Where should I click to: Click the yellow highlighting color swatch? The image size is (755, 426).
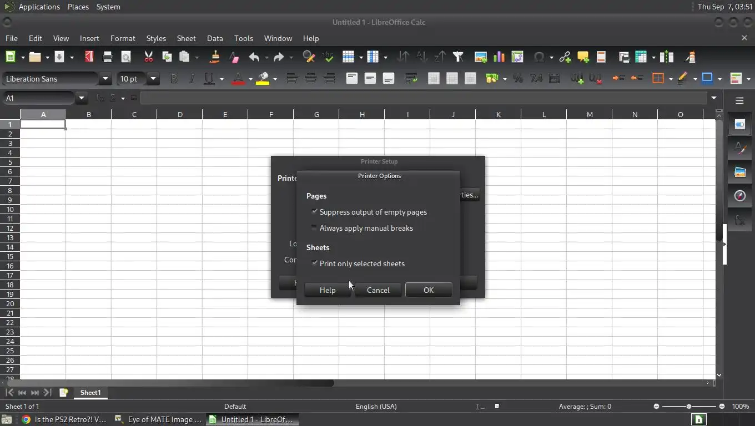(263, 79)
